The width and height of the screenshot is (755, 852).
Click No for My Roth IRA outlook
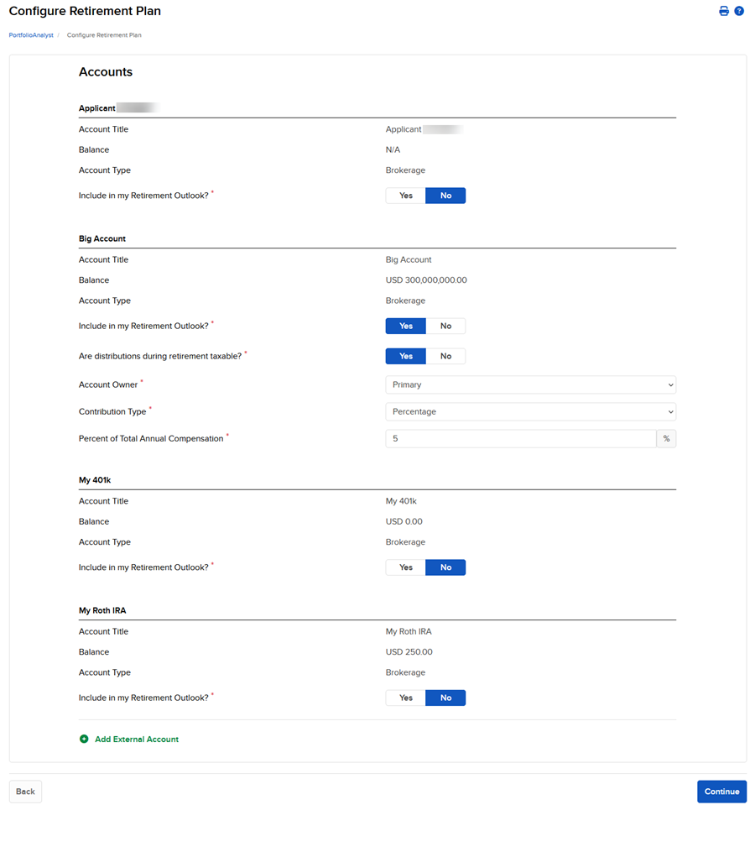coord(445,698)
